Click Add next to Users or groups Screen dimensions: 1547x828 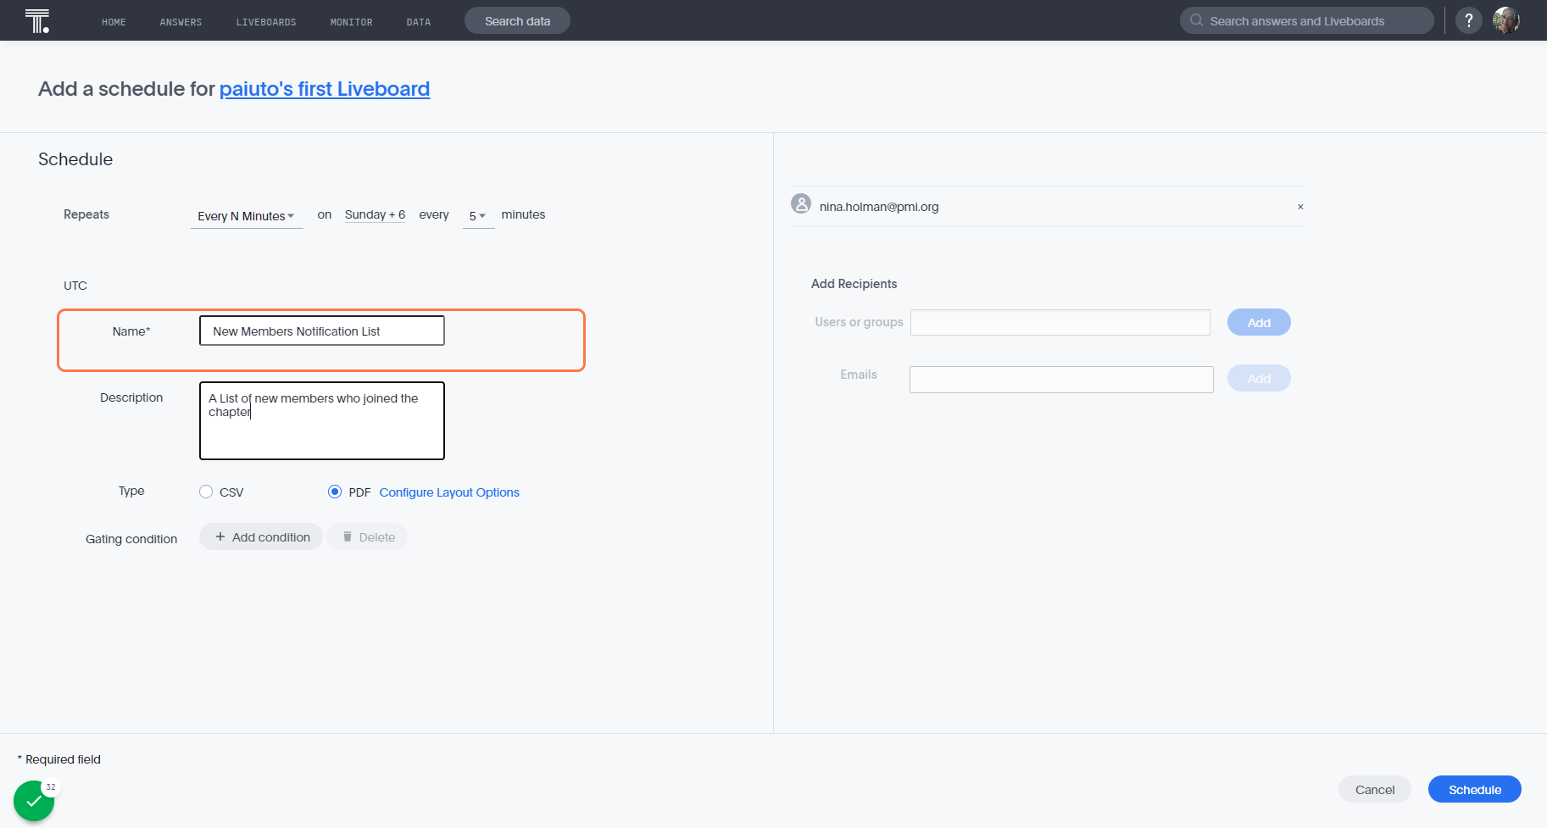tap(1259, 322)
